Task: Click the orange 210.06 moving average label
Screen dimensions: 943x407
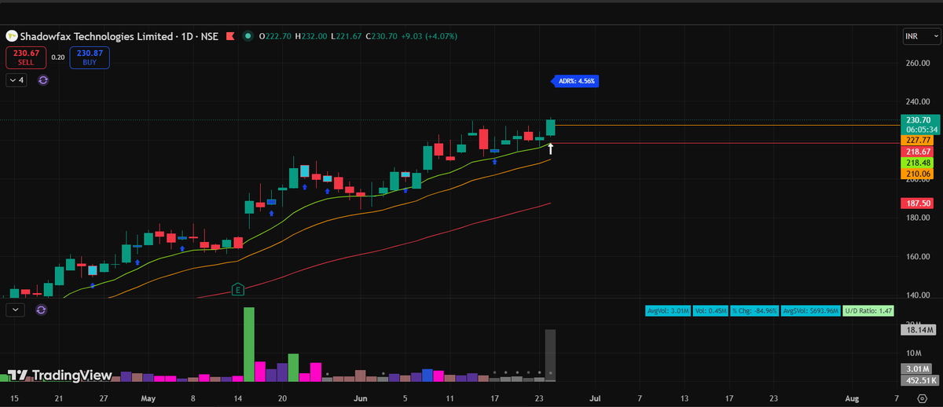Action: (918, 174)
